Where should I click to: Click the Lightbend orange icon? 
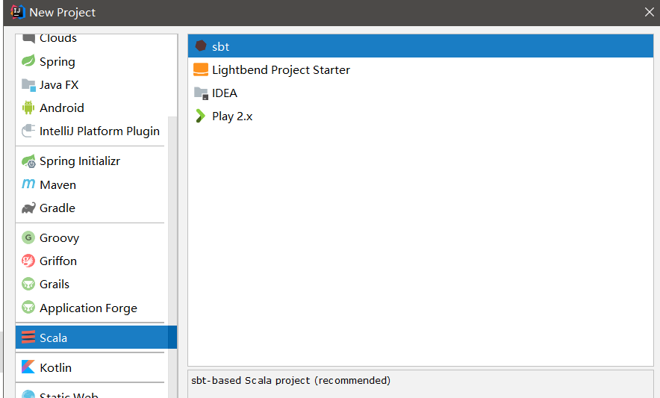point(200,69)
